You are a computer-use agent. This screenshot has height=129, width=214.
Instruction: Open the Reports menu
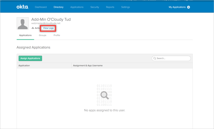pos(110,7)
